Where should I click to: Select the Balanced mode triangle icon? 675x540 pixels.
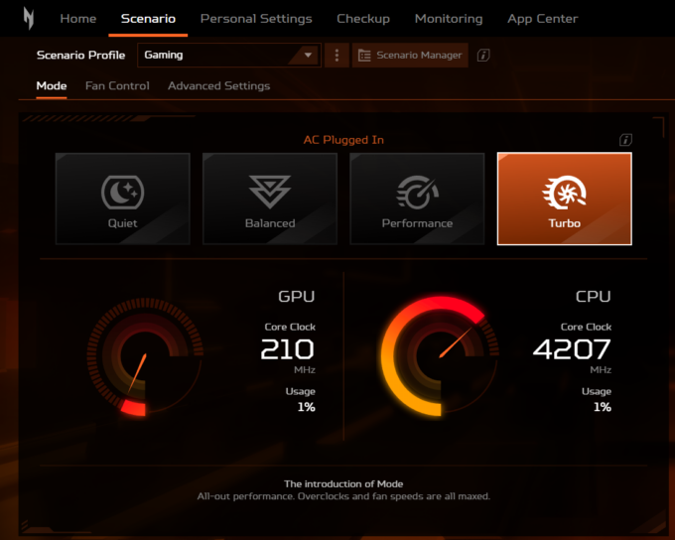270,191
